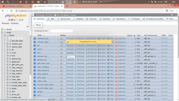Screen dimensions: 179x101
Task: Show Préférées tables list
Action: click(x=15, y=23)
